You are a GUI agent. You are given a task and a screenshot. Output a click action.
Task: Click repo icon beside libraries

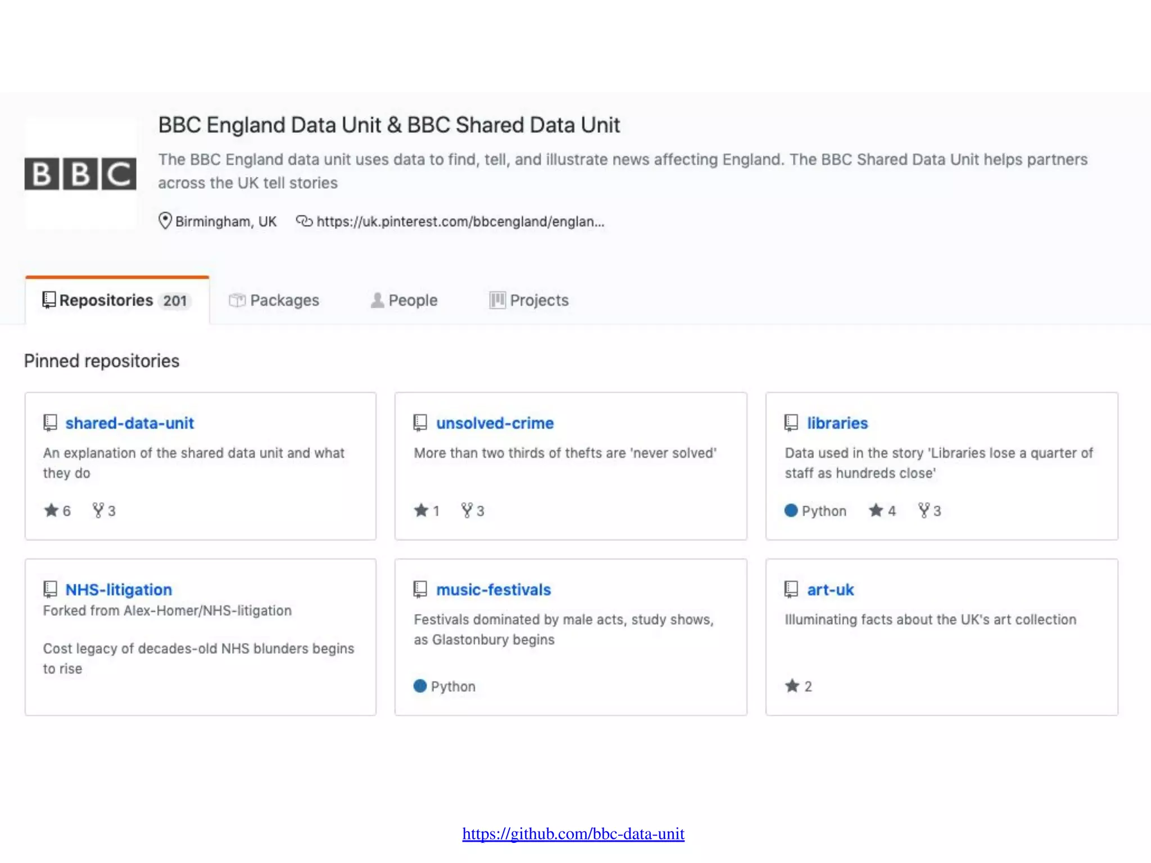click(x=791, y=423)
